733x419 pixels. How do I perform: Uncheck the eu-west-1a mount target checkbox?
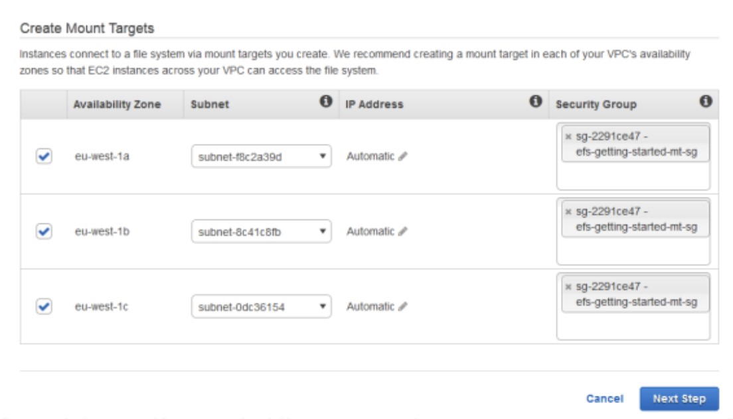(x=43, y=156)
